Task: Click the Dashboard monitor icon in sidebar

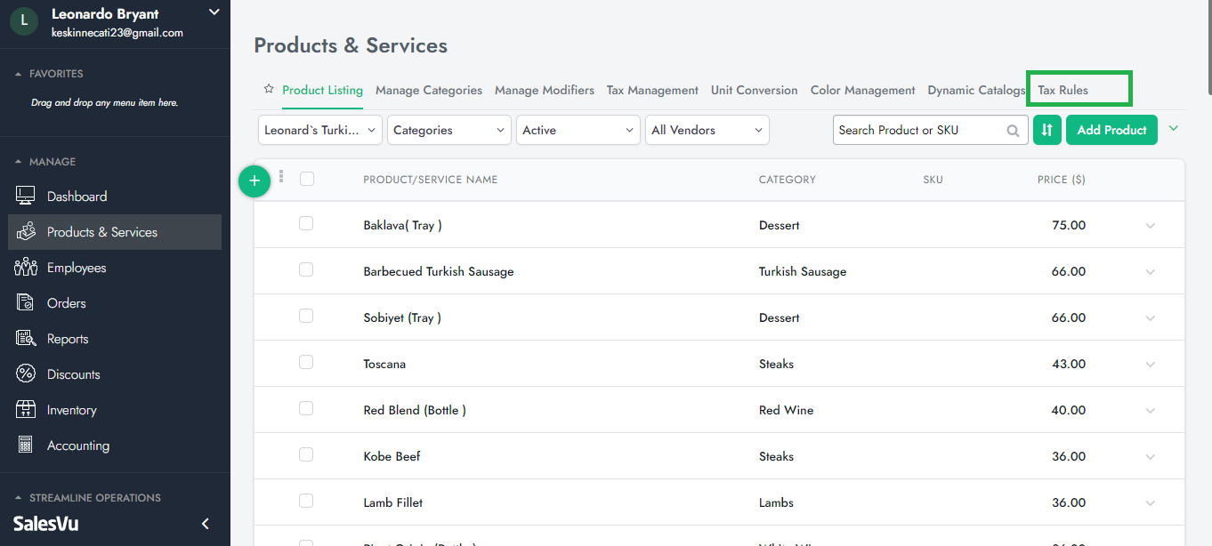Action: (x=26, y=197)
